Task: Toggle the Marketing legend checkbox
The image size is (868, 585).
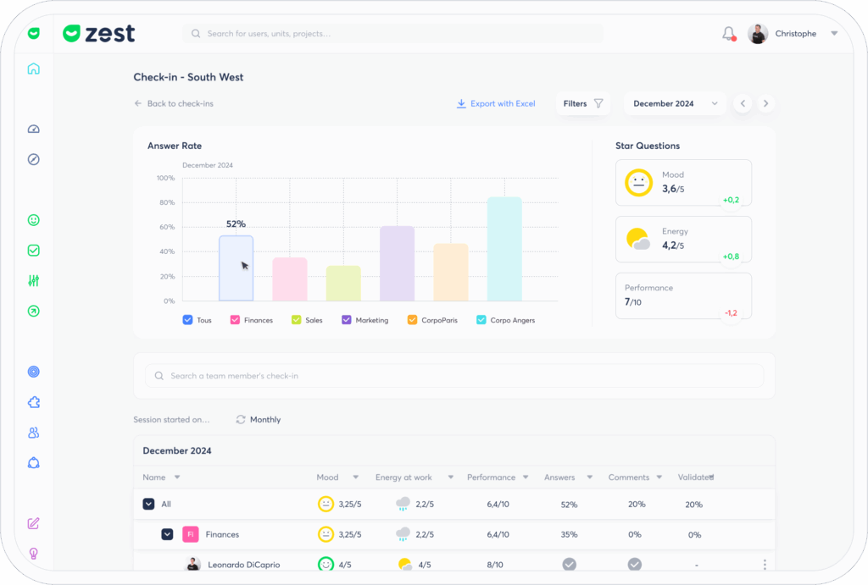Action: (x=347, y=320)
